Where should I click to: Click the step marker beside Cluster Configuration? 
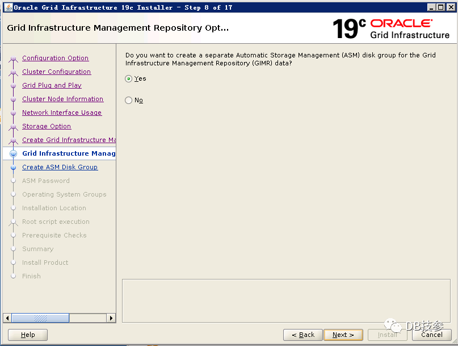point(13,72)
